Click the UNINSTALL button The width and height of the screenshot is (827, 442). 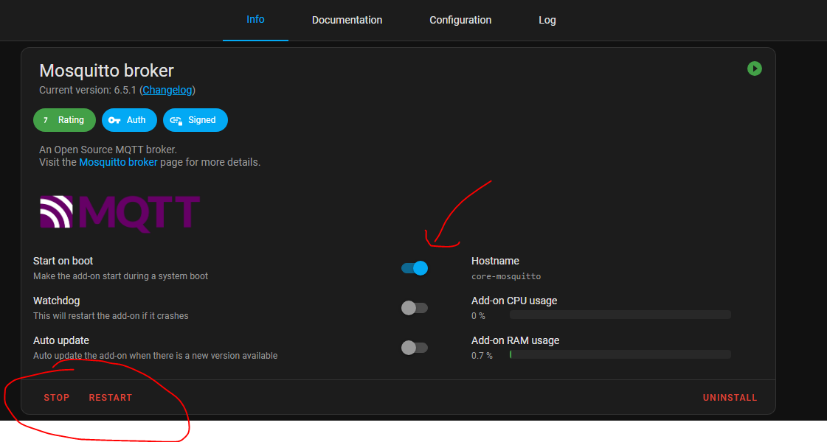click(730, 398)
